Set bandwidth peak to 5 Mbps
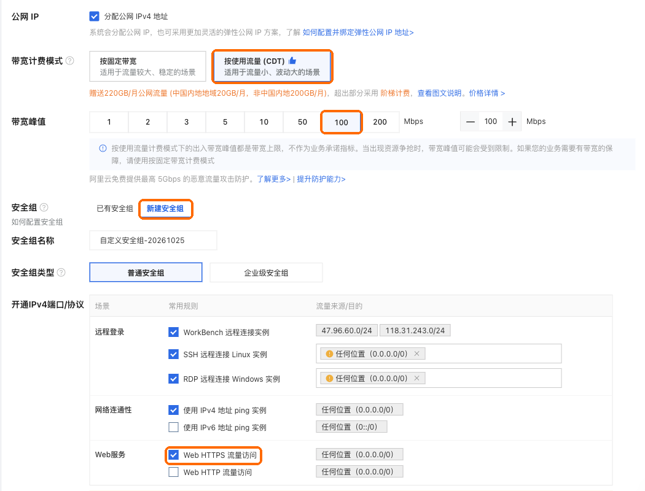 coord(225,122)
